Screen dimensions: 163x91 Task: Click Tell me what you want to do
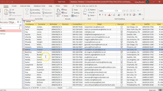[86, 6]
